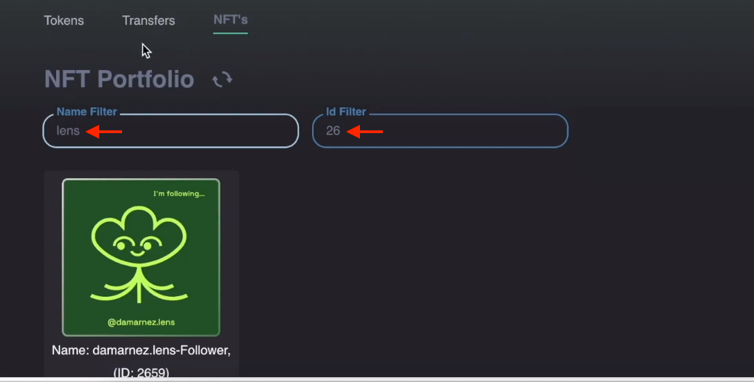Screen dimensions: 754x382
Task: Click the red arrow pointing to Name Filter
Action: click(x=104, y=131)
